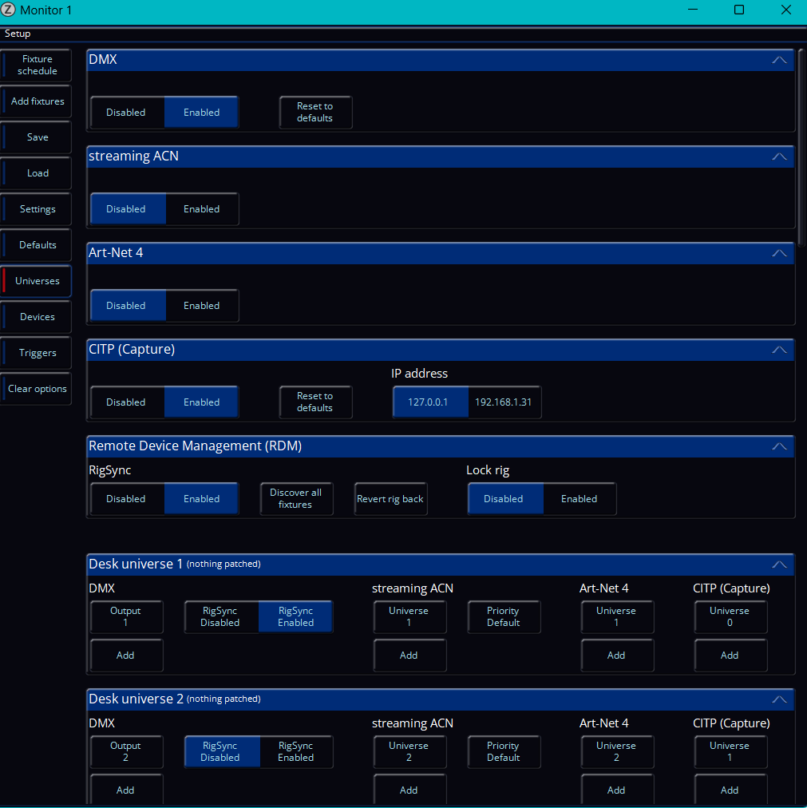Viewport: 807px width, 808px height.
Task: Collapse the Remote Device Management section chevron
Action: tap(779, 446)
